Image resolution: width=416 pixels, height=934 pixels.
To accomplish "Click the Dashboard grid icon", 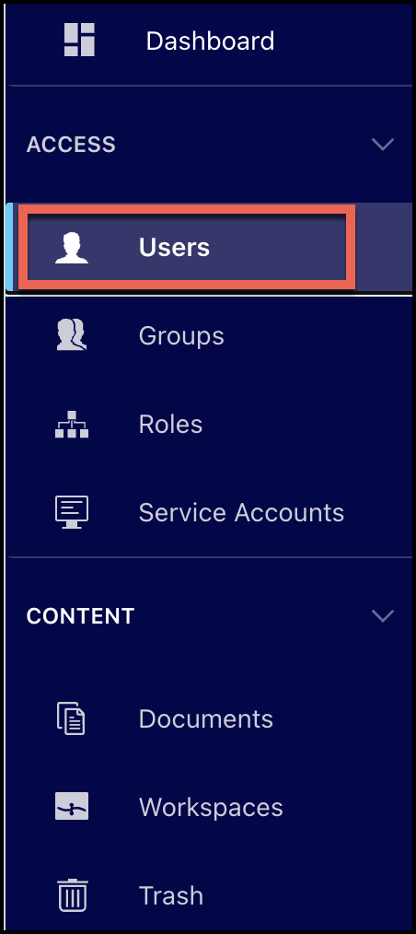I will pos(79,40).
